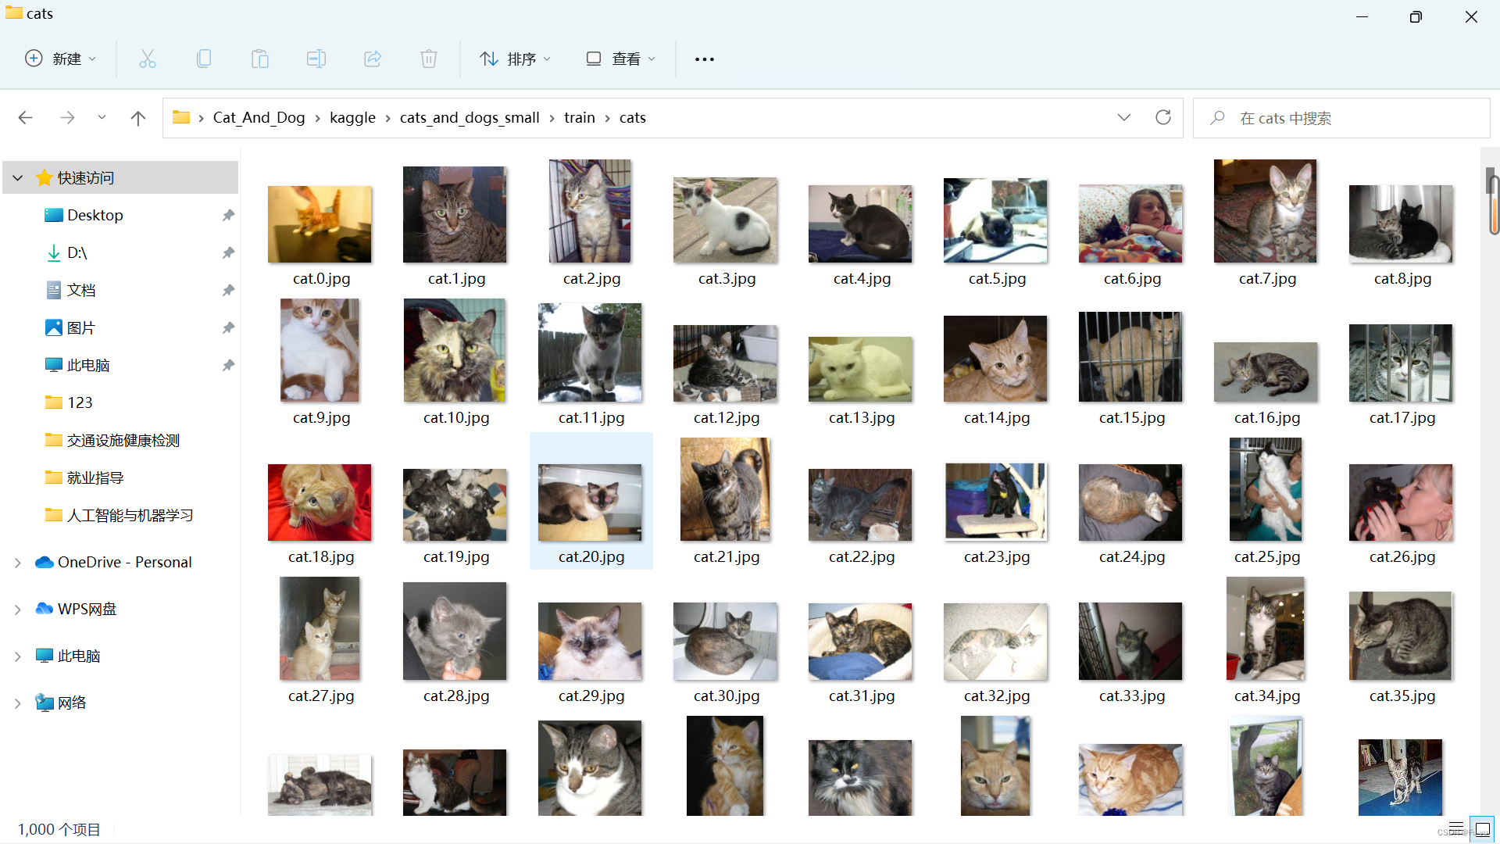Switch to details list view in status bar
Image resolution: width=1500 pixels, height=844 pixels.
click(x=1456, y=829)
